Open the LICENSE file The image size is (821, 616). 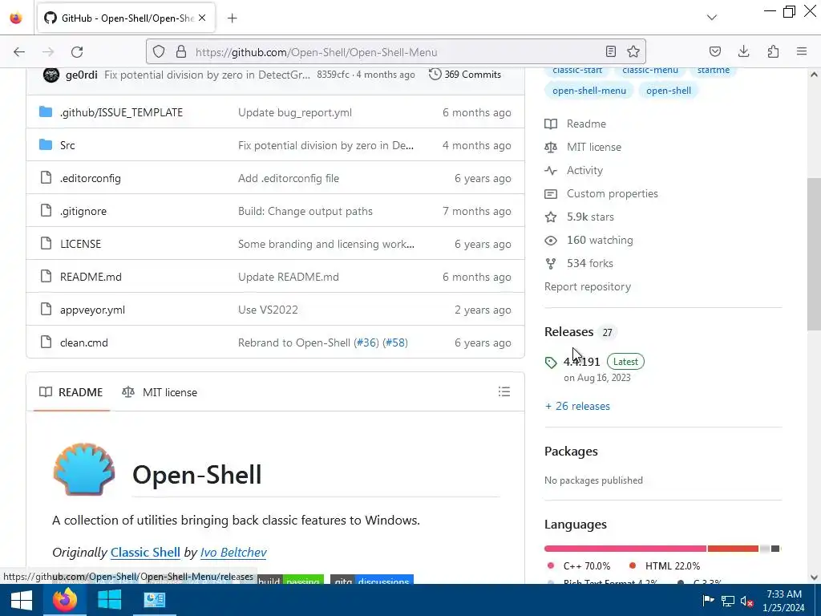pyautogui.click(x=81, y=244)
